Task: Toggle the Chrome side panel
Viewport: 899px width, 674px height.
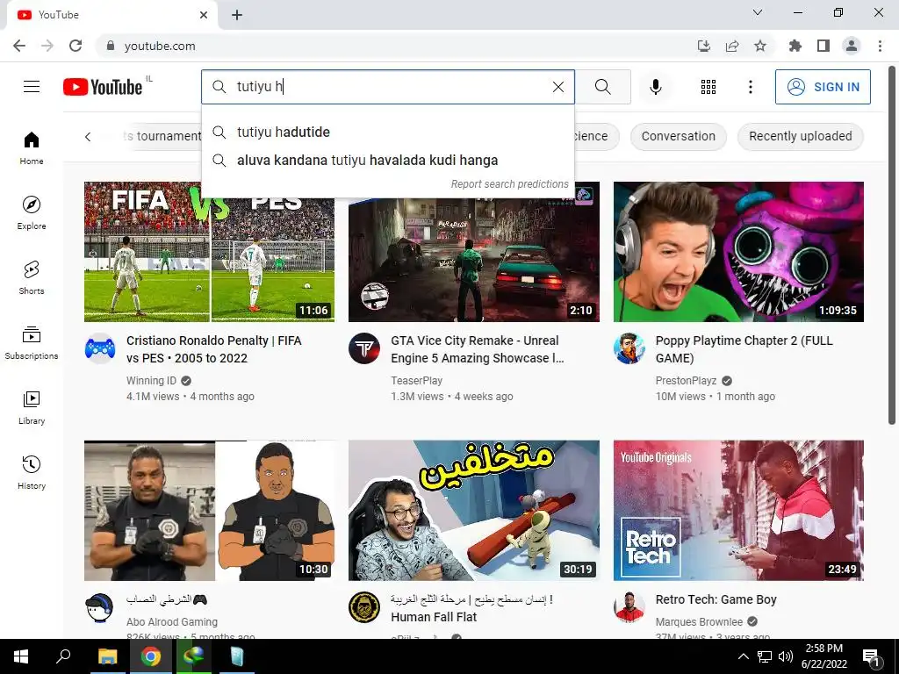Action: coord(823,46)
